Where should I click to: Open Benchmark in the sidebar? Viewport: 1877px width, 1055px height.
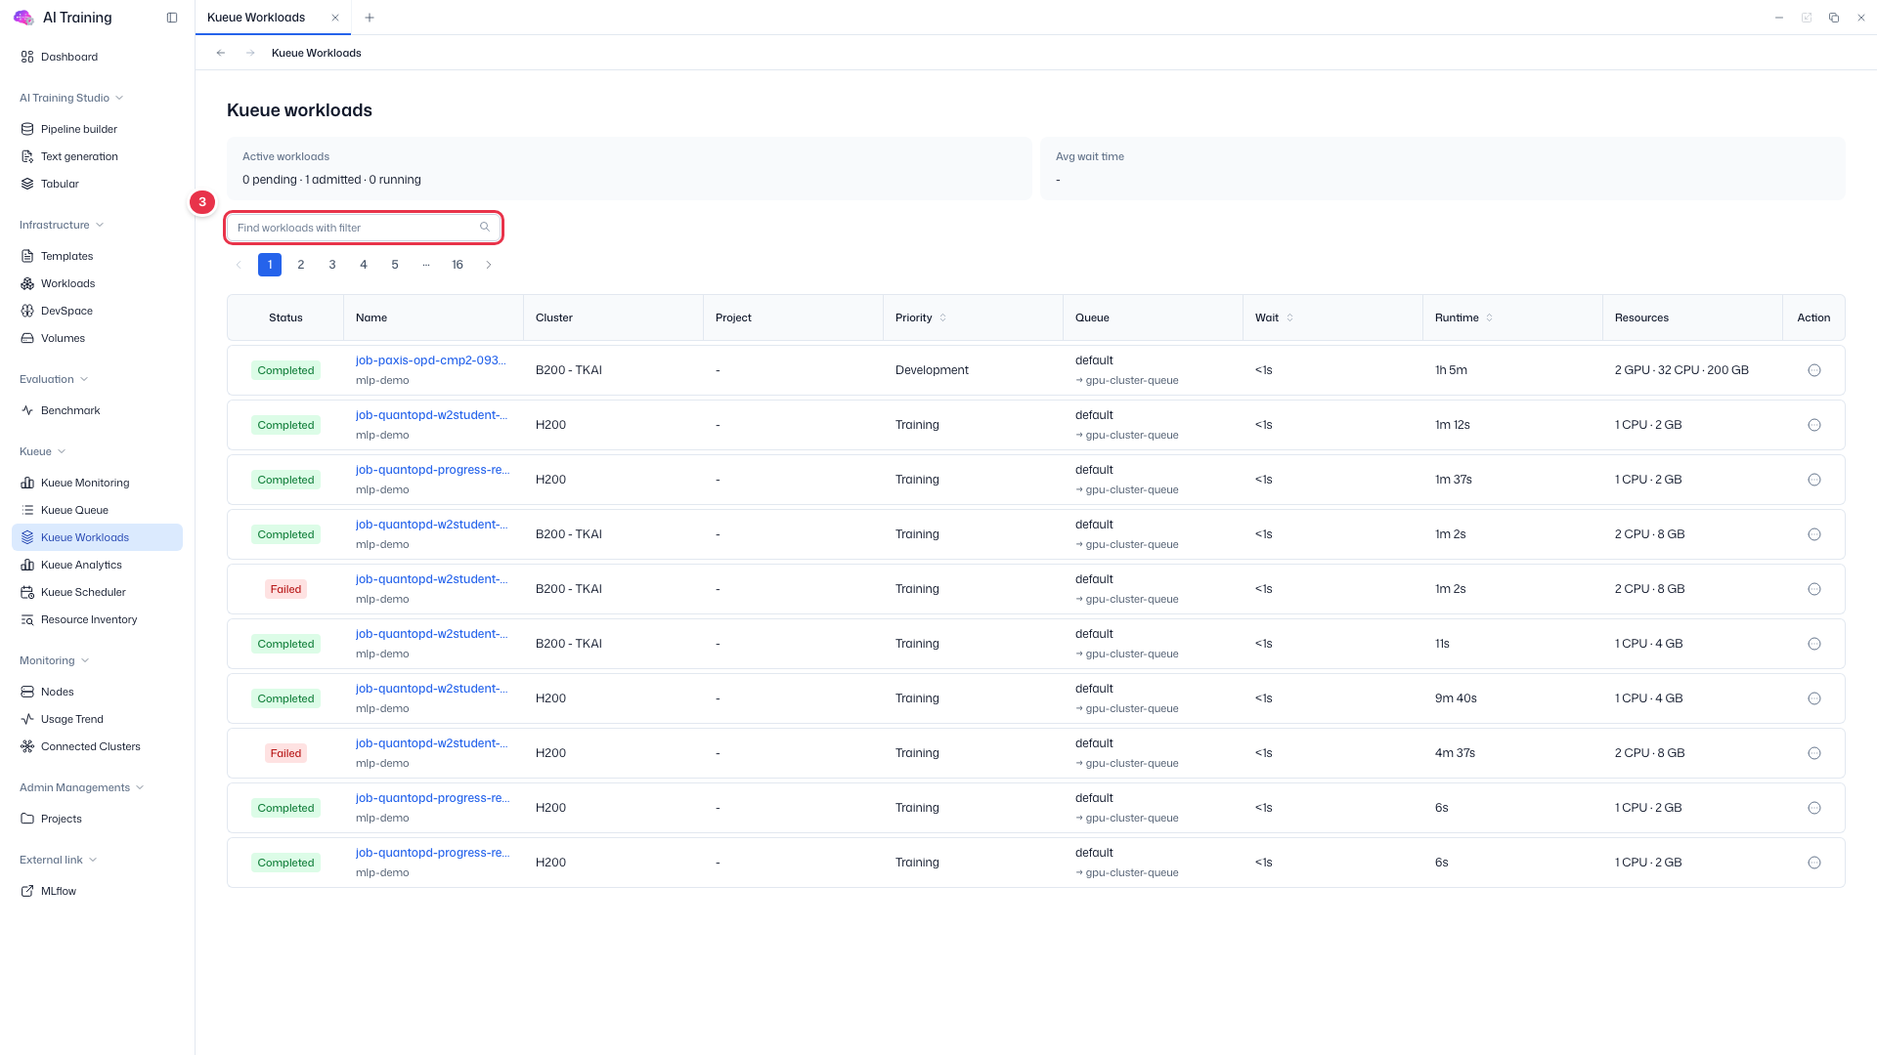pyautogui.click(x=97, y=410)
